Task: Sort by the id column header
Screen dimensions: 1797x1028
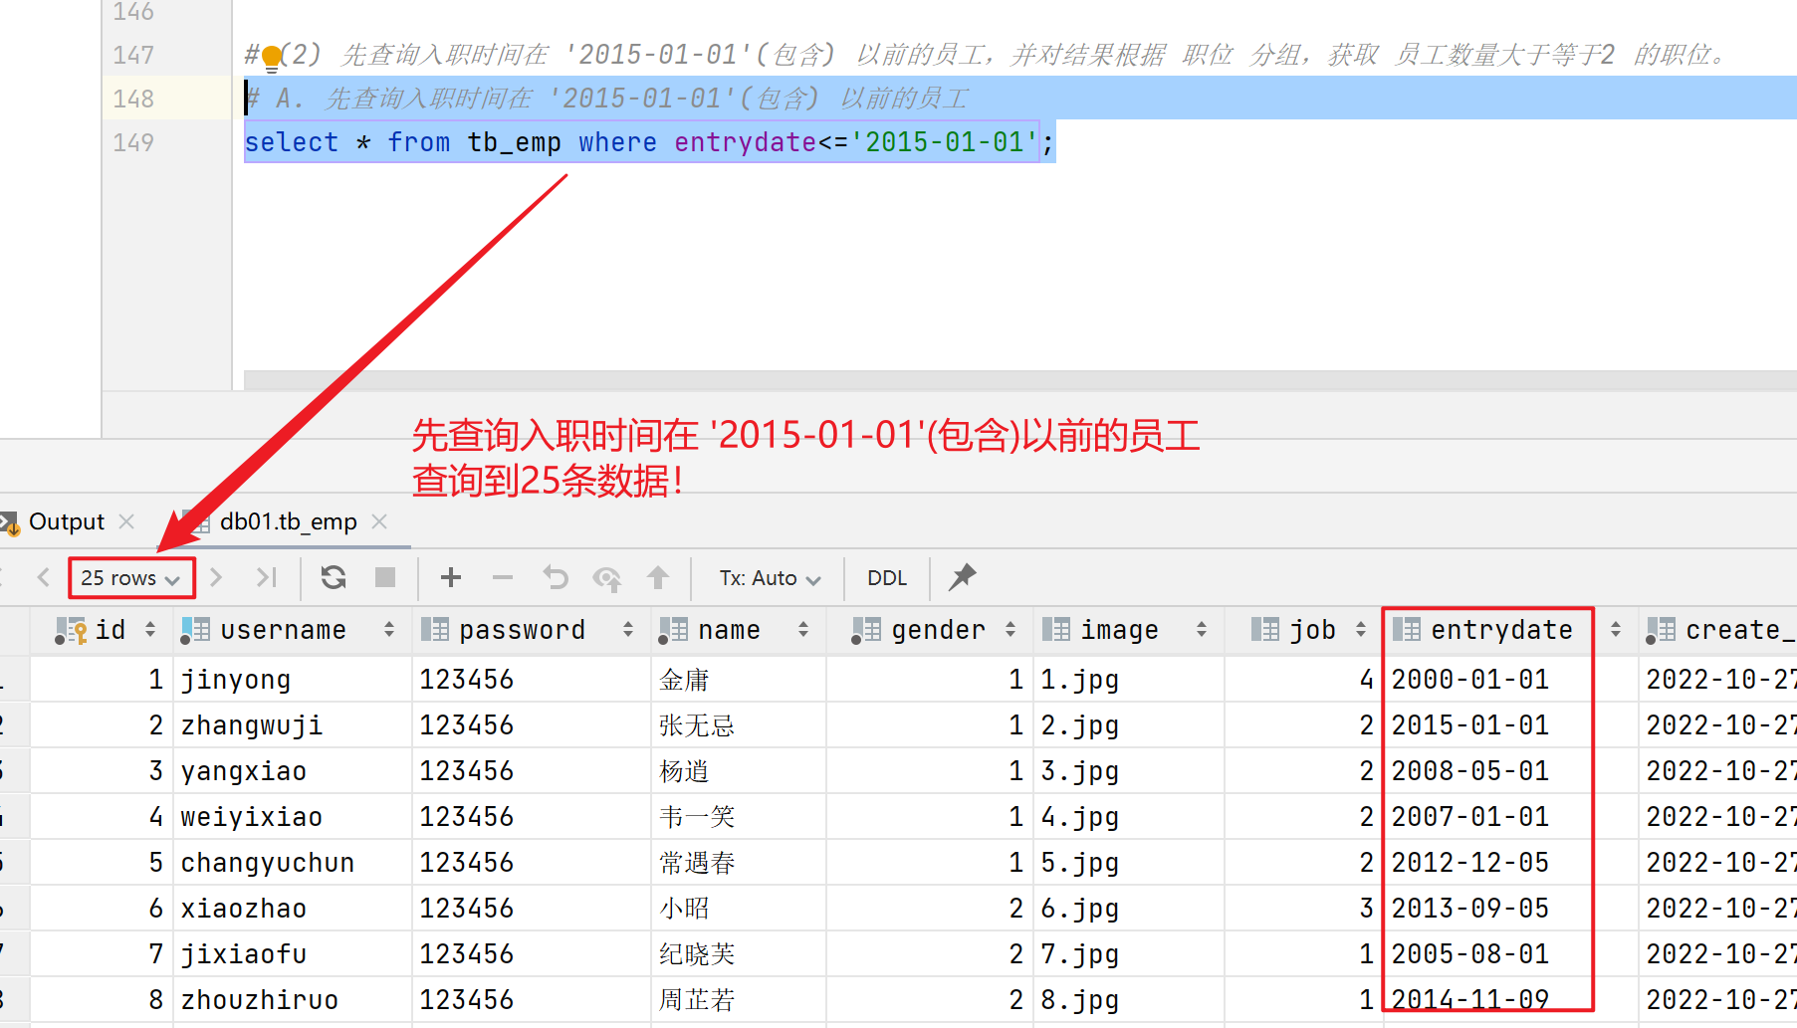Action: point(104,630)
